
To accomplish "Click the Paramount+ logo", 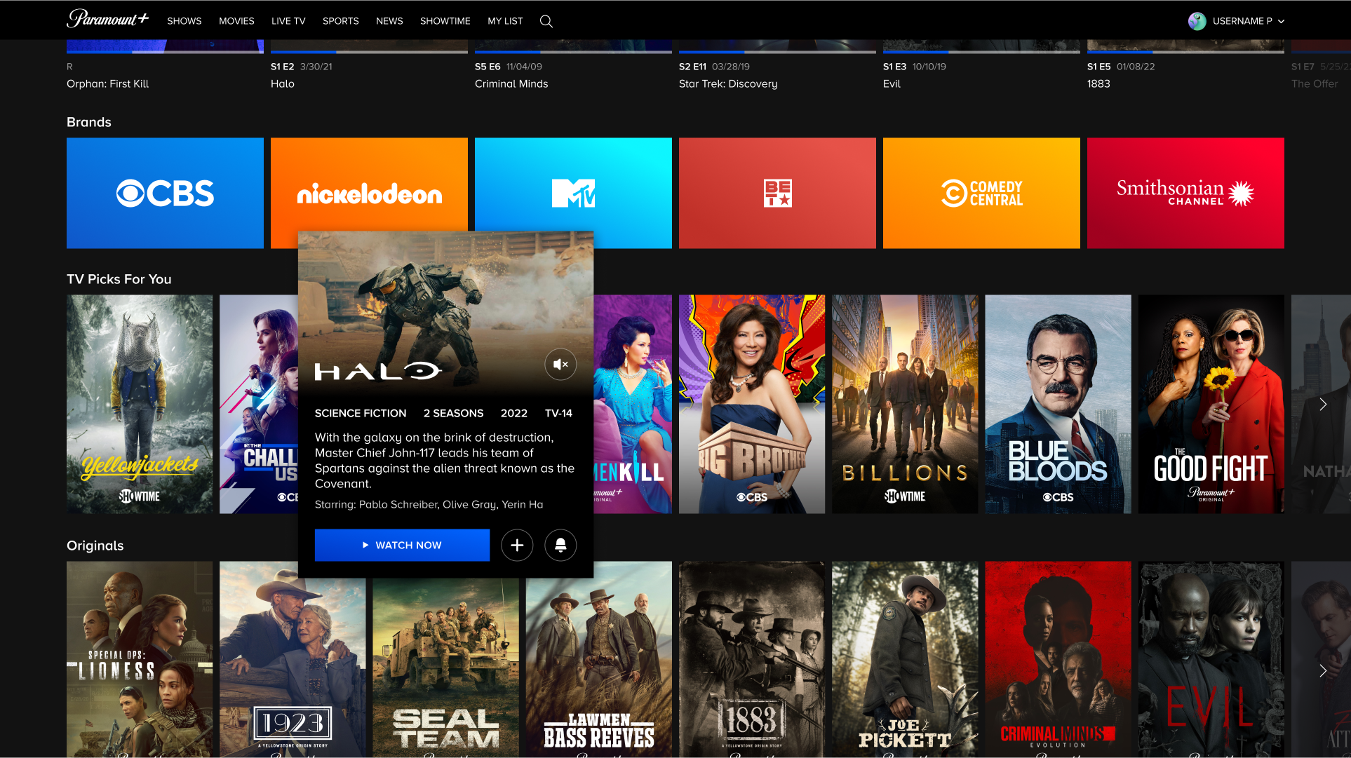I will 107,19.
